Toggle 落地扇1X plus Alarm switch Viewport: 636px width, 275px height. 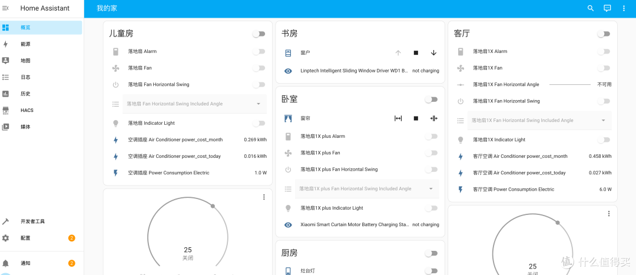431,136
